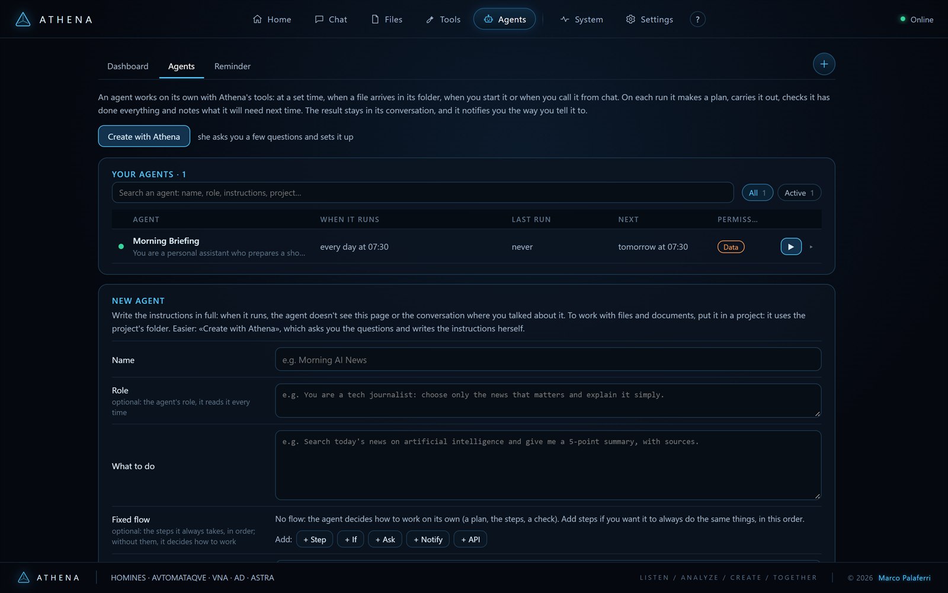Click the help question mark icon
This screenshot has height=593, width=948.
pyautogui.click(x=697, y=20)
